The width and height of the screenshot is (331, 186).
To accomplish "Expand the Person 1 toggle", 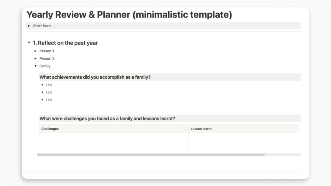I will pos(36,51).
